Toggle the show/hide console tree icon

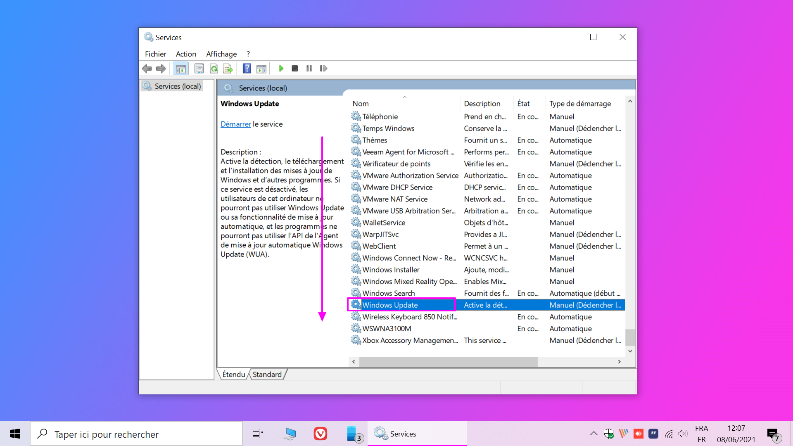(x=180, y=69)
